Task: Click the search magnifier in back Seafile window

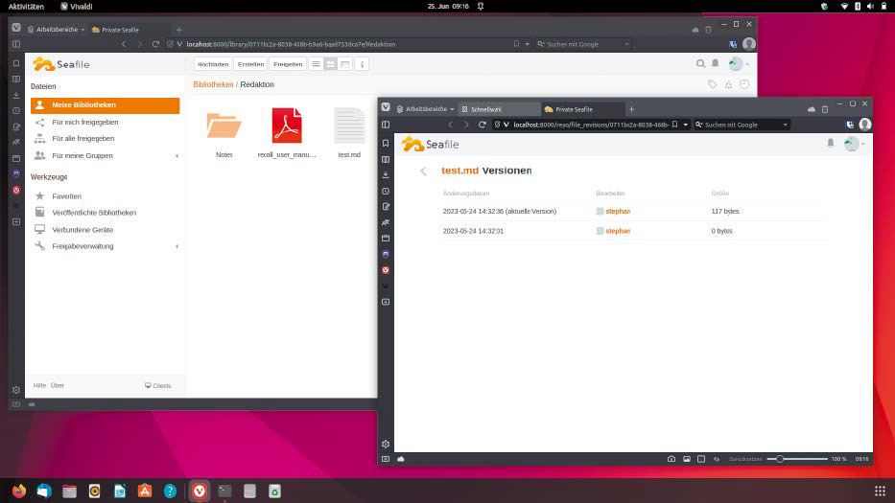Action: coord(700,64)
